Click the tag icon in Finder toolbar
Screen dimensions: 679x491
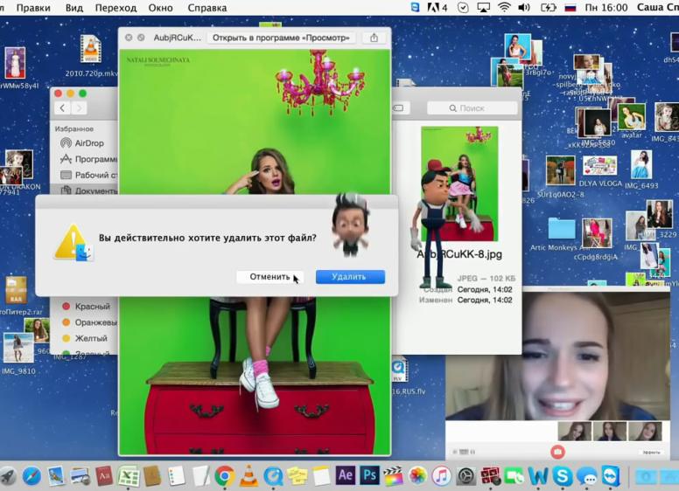(397, 108)
